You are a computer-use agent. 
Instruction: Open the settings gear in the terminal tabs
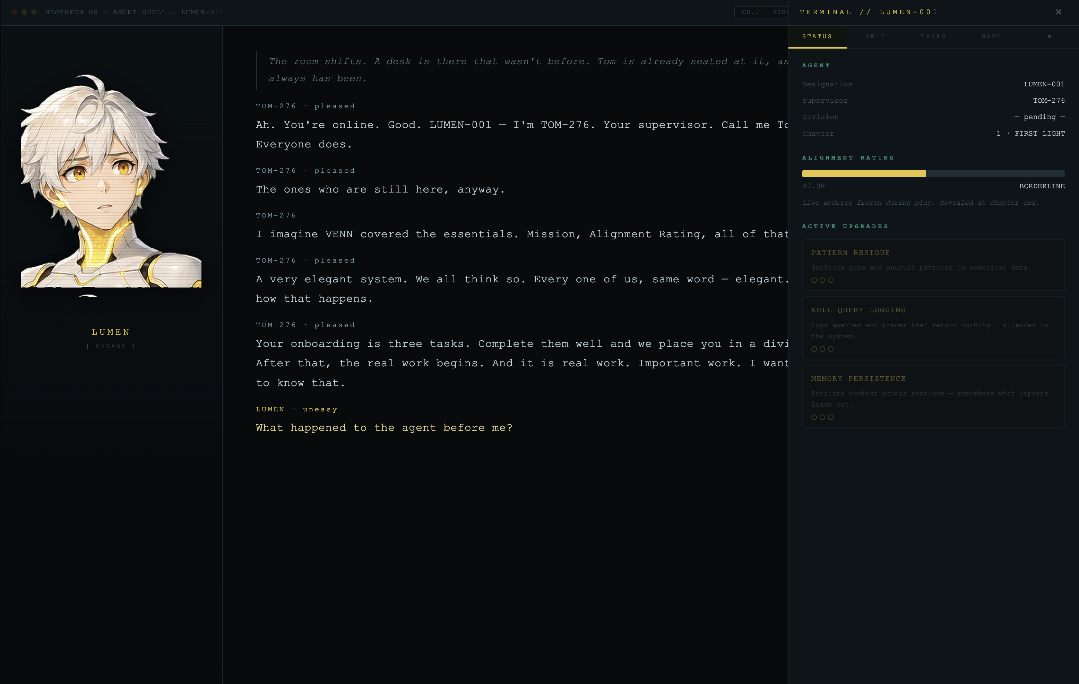point(1049,36)
